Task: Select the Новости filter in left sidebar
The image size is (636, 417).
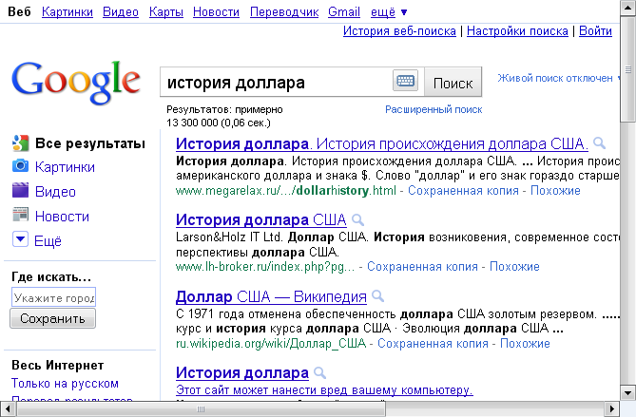Action: click(x=62, y=217)
